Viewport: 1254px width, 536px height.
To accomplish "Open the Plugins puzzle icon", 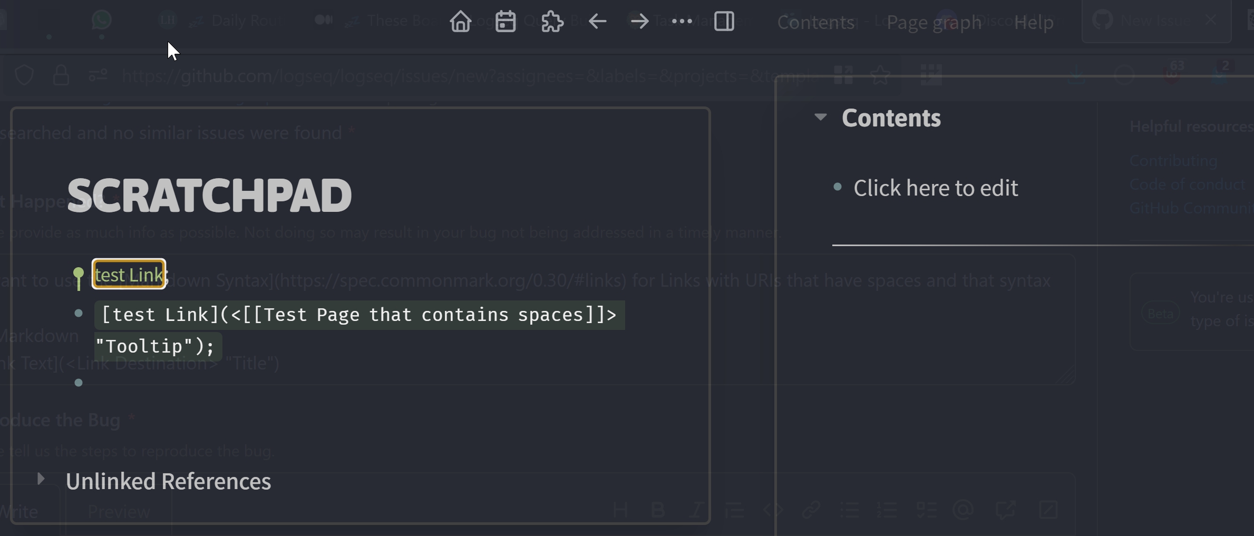I will (551, 21).
